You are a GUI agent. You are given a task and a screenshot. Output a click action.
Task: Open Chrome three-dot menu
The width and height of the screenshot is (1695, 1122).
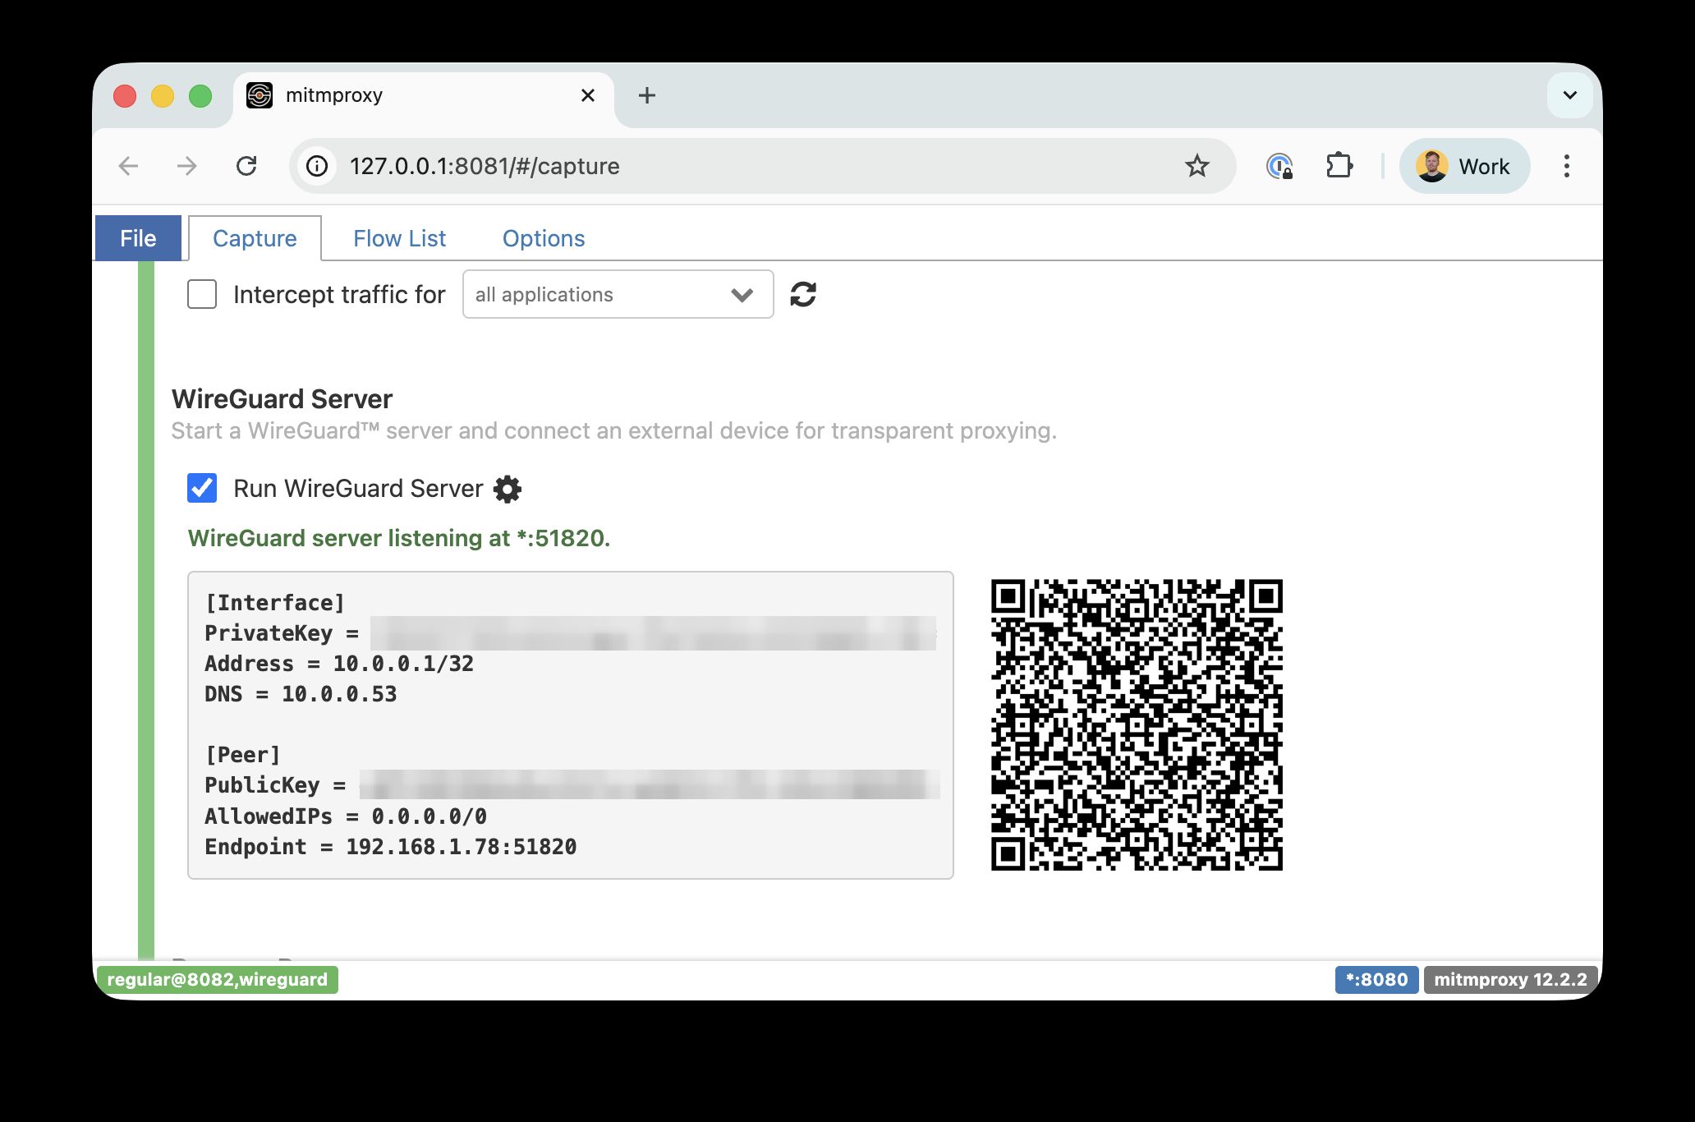coord(1567,166)
